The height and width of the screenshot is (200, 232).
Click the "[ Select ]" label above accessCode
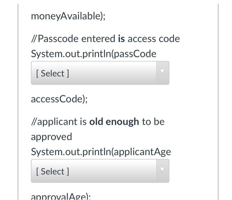point(53,73)
